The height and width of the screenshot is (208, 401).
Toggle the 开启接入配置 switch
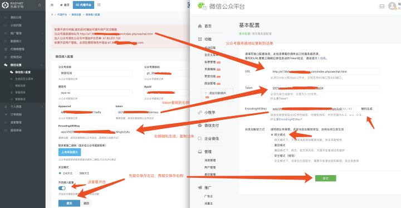[62, 188]
